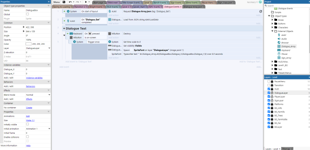Toggle PauseMenu layer visibility checkbox
The image size is (310, 150).
[x=269, y=81]
